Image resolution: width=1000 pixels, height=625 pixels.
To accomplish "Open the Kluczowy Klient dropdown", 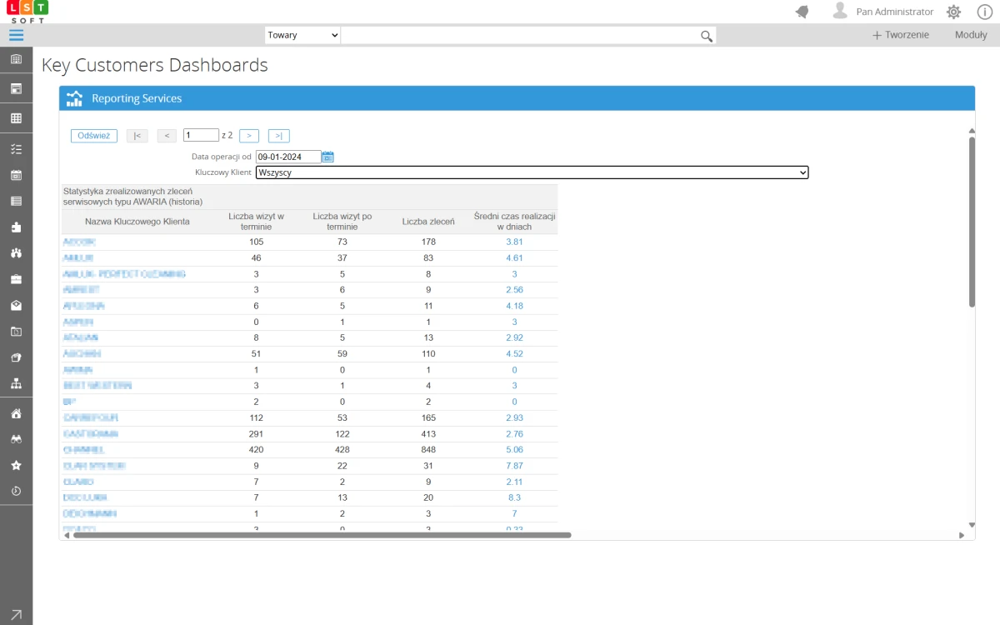I will click(532, 172).
